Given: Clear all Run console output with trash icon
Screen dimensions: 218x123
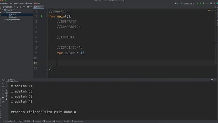Looking at the screenshot, I should [x=6, y=99].
